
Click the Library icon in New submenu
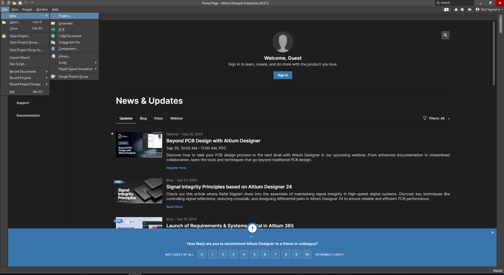[53, 56]
